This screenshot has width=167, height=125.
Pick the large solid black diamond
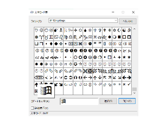tap(56, 44)
